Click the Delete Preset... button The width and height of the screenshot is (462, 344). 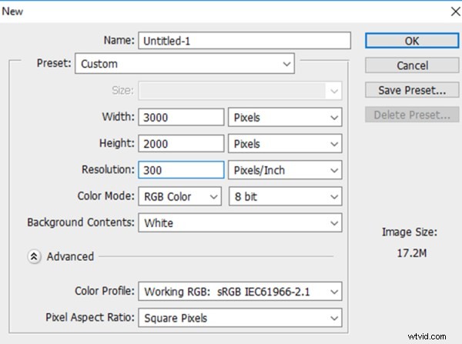click(x=412, y=115)
